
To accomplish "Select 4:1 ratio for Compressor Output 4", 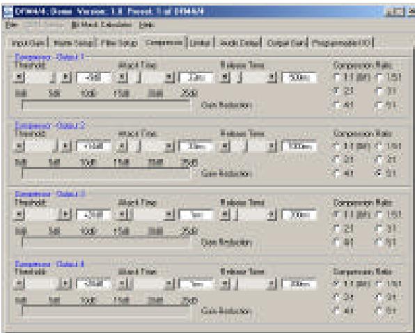I will coord(337,311).
